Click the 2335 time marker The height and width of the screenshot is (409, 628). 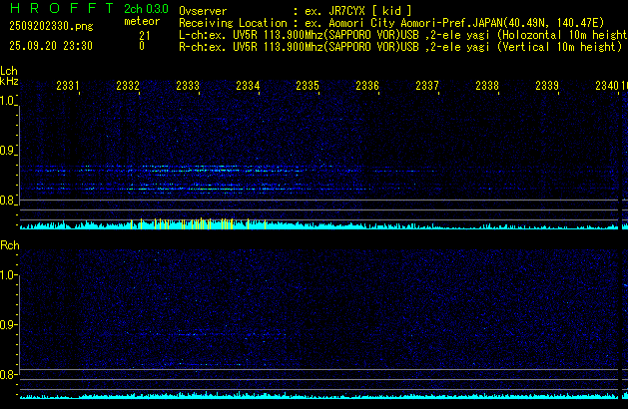click(x=308, y=87)
